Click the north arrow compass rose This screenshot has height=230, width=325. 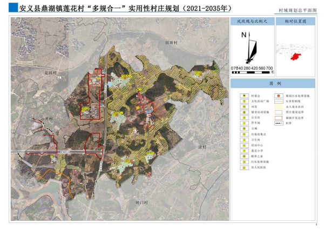pyautogui.click(x=249, y=48)
